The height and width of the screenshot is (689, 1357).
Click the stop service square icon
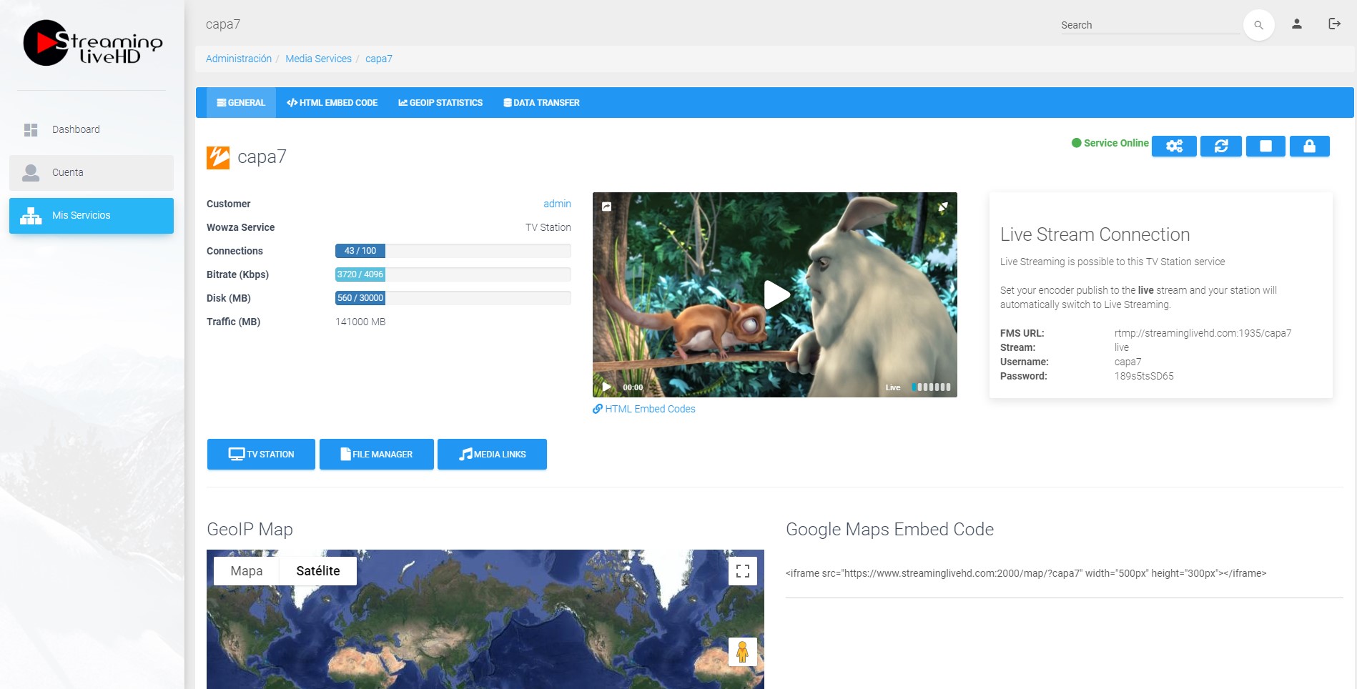point(1265,146)
